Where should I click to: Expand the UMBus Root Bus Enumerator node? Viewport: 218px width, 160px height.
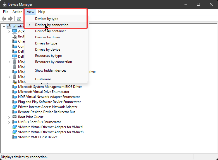coord(9,122)
